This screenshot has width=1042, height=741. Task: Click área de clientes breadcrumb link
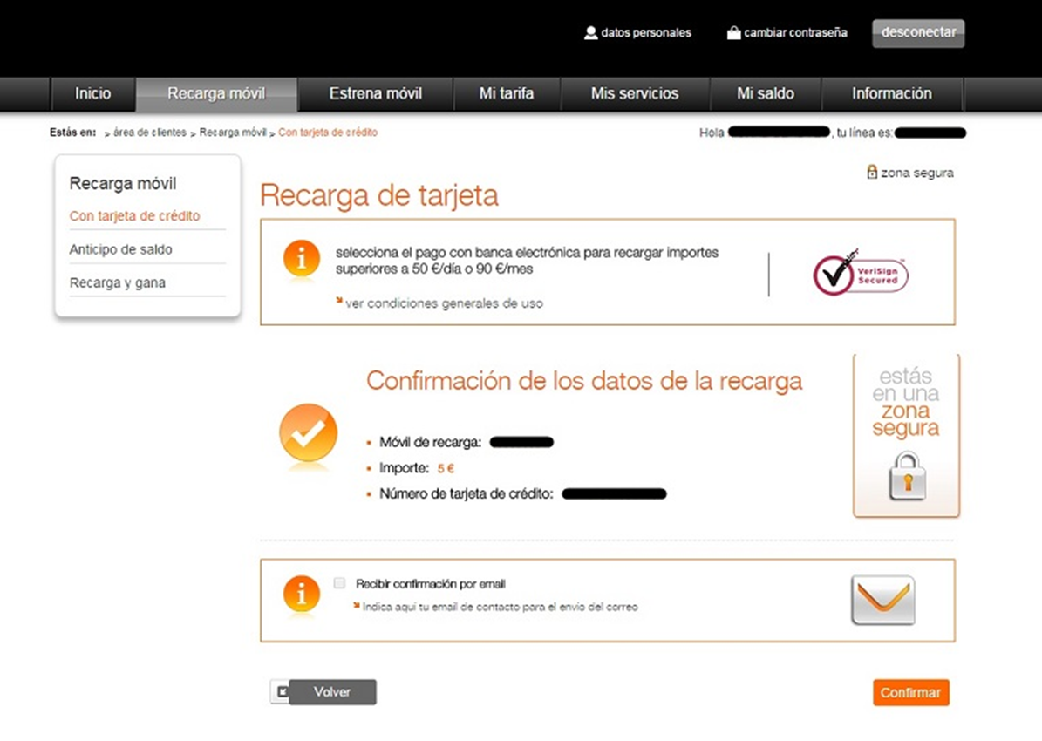point(149,133)
